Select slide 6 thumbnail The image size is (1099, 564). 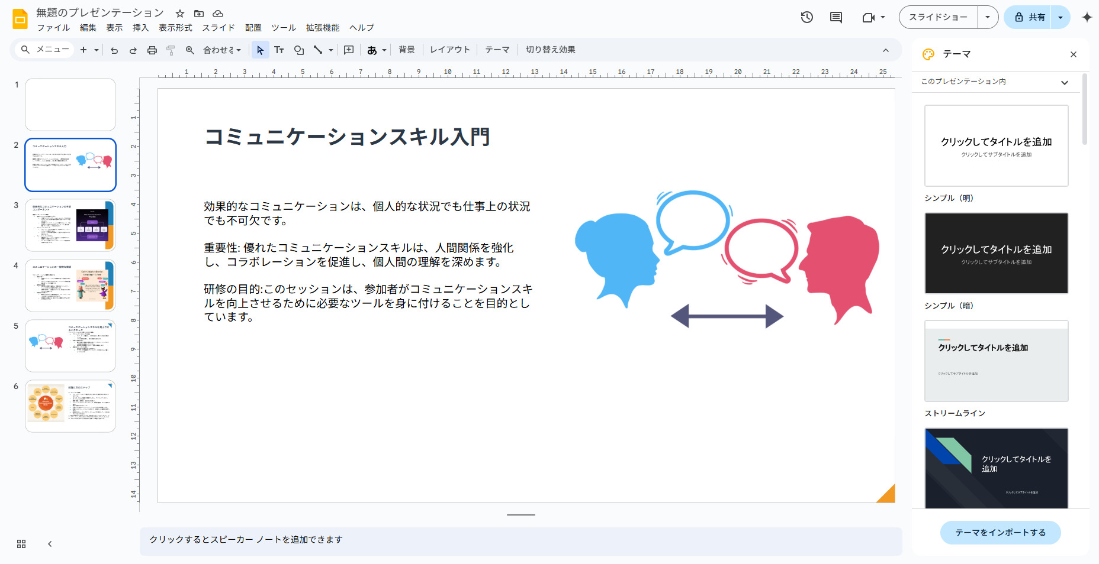(70, 406)
